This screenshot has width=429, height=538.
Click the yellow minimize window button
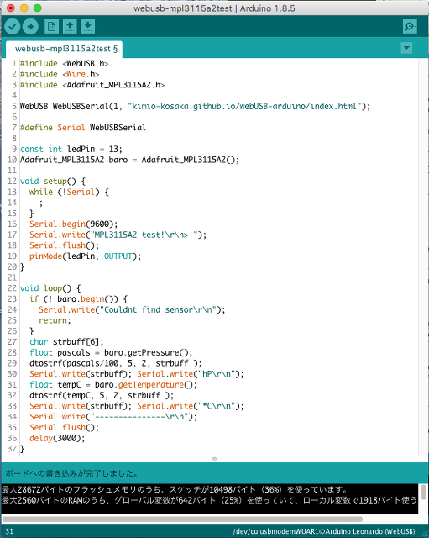24,8
